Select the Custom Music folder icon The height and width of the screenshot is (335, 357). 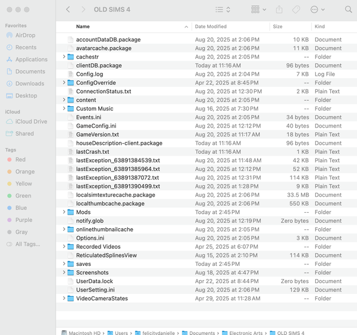coord(71,108)
